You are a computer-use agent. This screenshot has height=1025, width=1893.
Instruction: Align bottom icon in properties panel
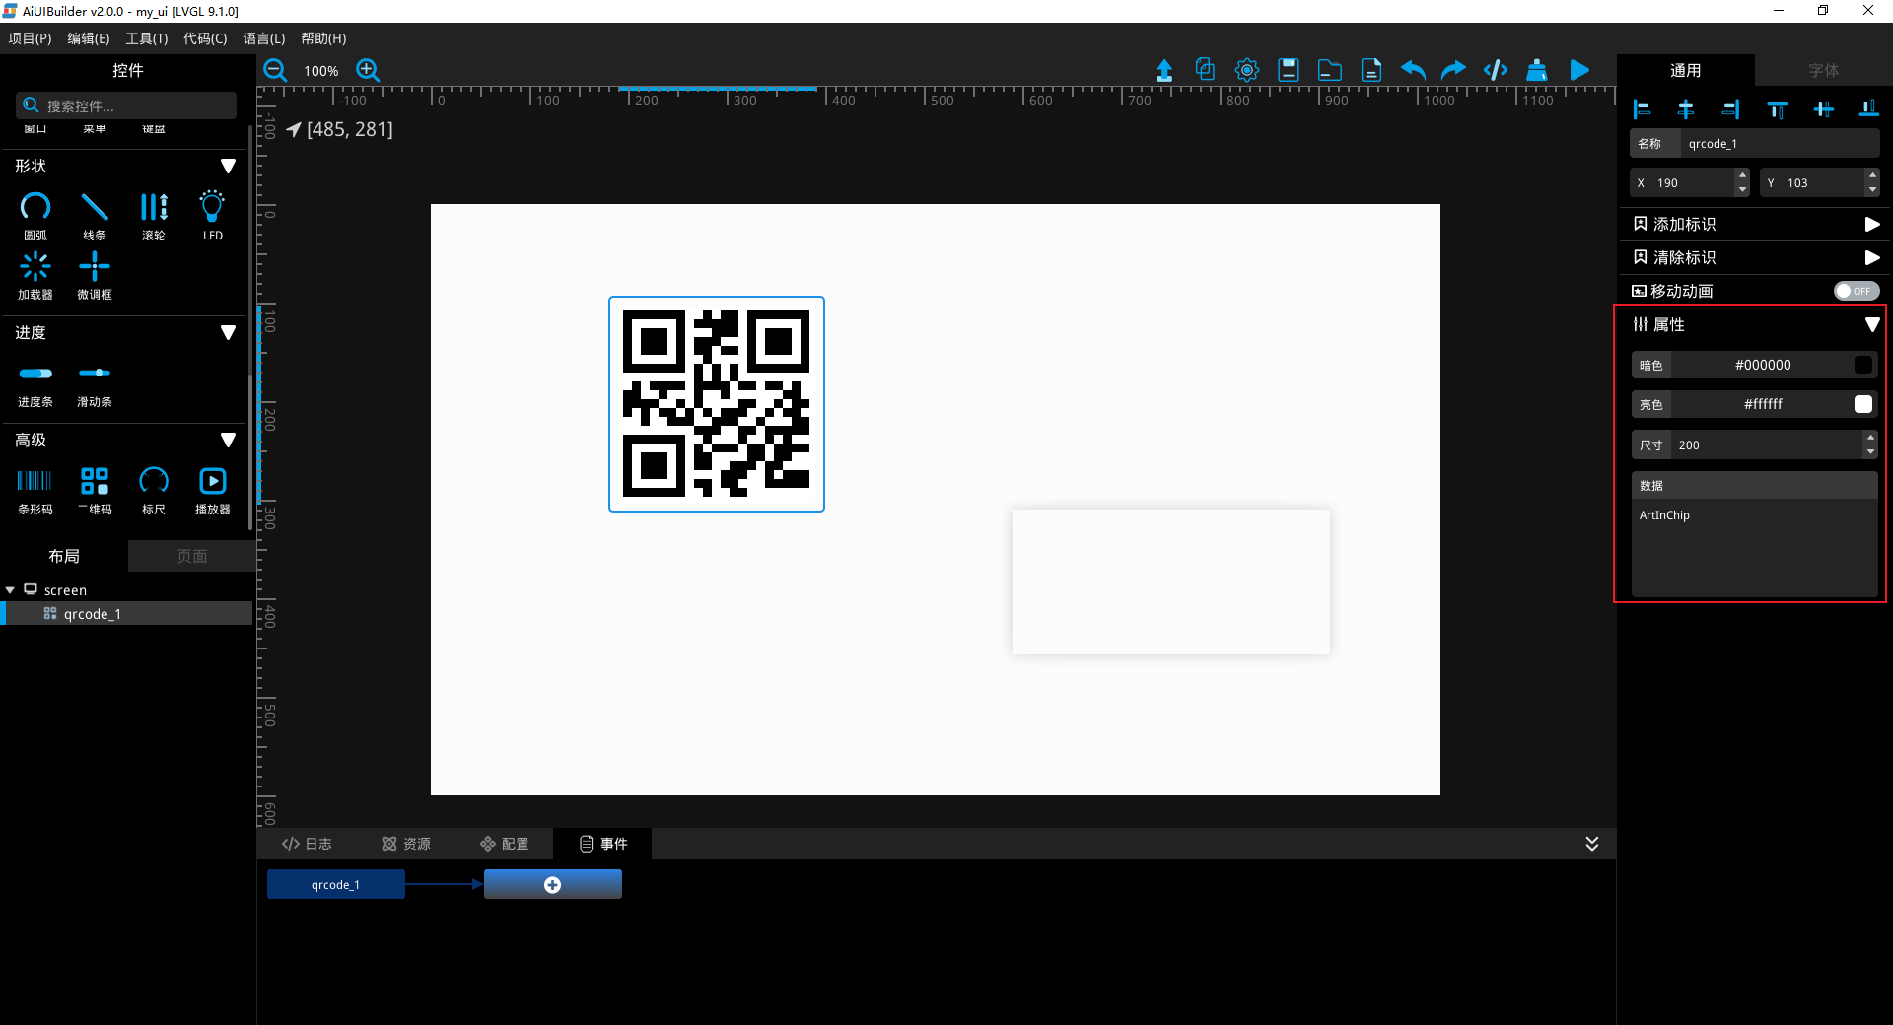point(1868,109)
